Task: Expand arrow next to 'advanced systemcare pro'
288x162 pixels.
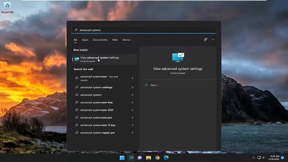Action: pos(132,117)
